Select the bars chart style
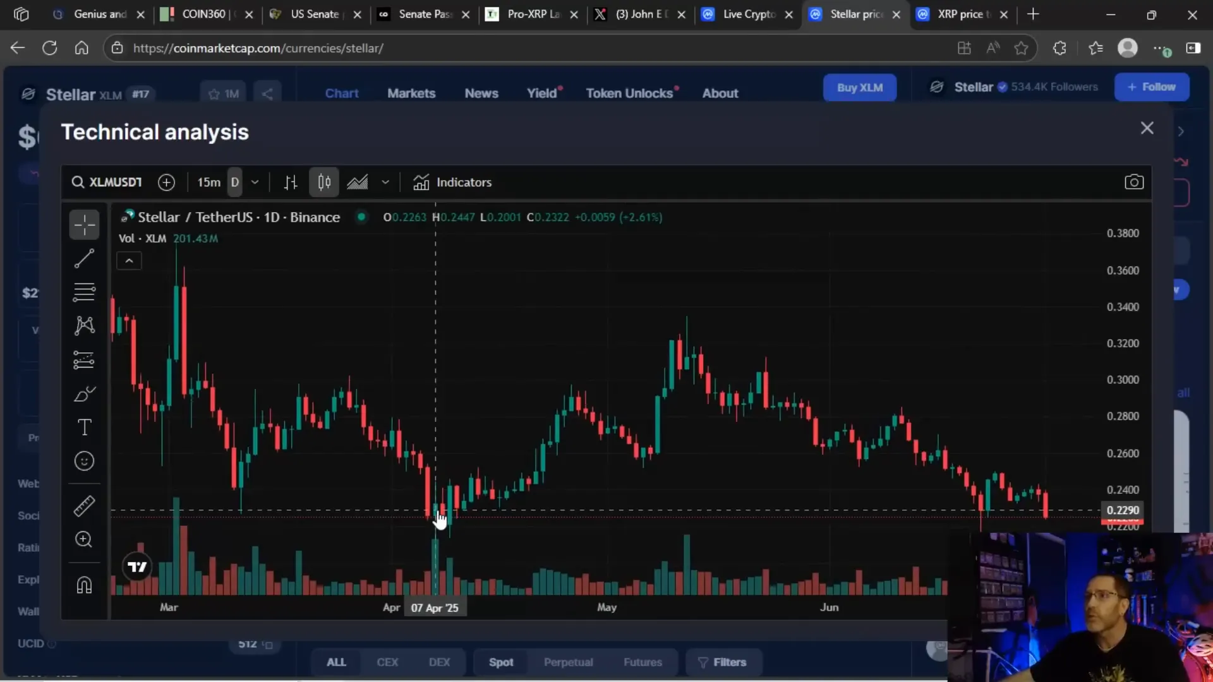Screen dimensions: 1213x682 click(291, 182)
